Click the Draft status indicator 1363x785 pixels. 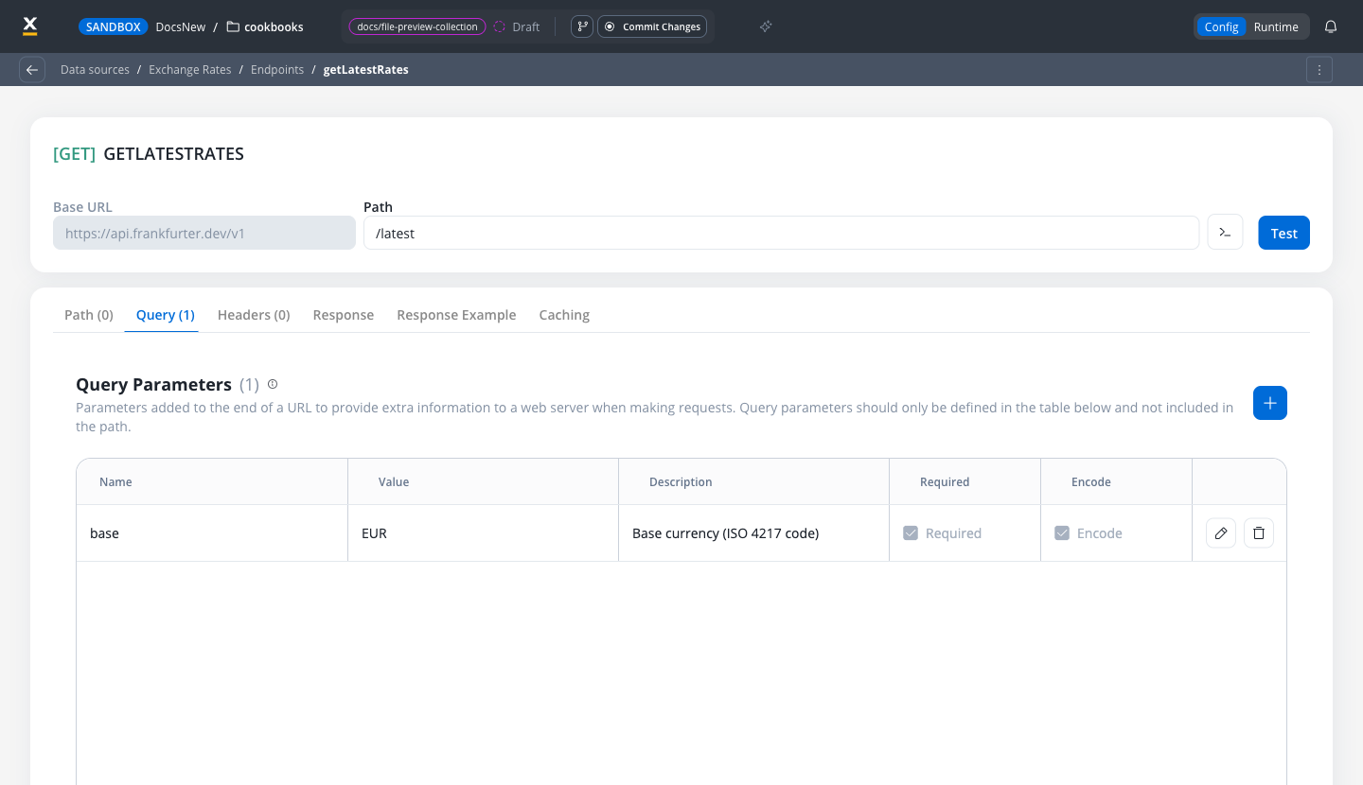517,26
